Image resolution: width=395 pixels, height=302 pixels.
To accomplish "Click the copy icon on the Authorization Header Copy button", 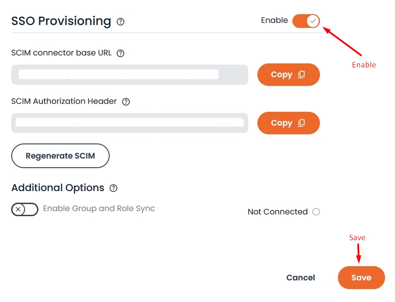I will coord(302,123).
